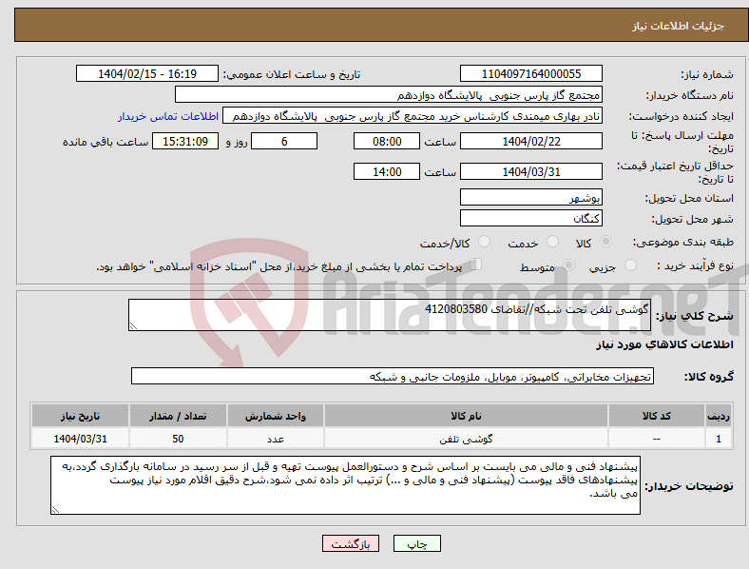The width and height of the screenshot is (749, 569).
Task: Click the واحد شمارش column header
Action: [x=276, y=416]
